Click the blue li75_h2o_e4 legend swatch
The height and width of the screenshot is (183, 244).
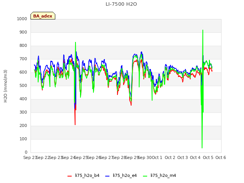(108, 176)
